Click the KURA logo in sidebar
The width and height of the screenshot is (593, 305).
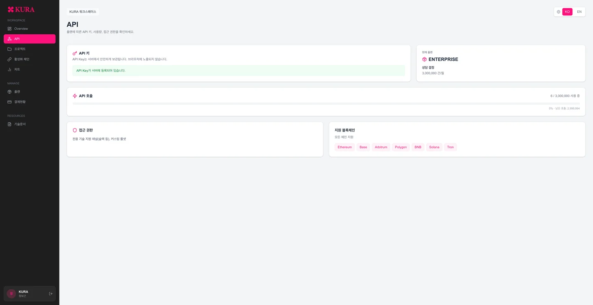21,10
